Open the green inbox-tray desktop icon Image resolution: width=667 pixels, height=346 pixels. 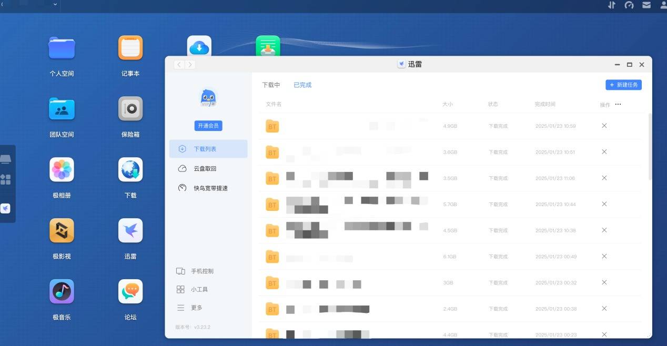(268, 46)
